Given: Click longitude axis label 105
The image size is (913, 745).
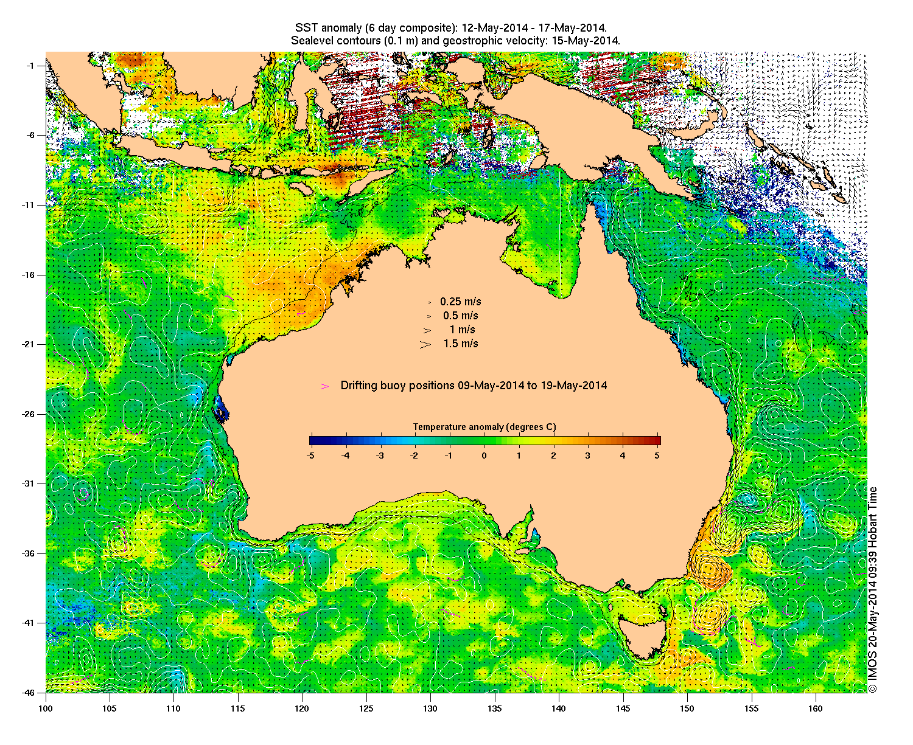Looking at the screenshot, I should tap(110, 708).
